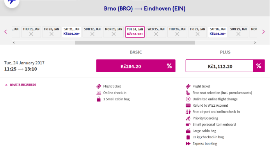Click small personal item icon
Image resolution: width=270 pixels, height=152 pixels.
click(188, 125)
